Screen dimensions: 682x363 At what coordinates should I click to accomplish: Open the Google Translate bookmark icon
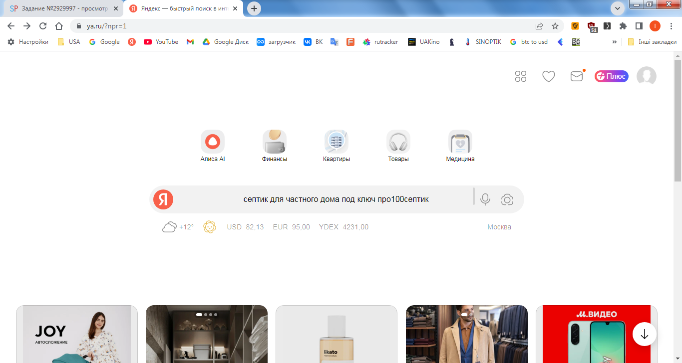coord(334,42)
